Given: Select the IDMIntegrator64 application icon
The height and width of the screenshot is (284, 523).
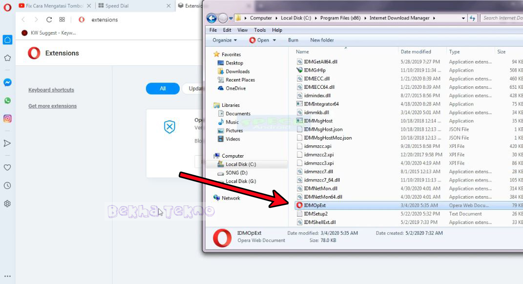Looking at the screenshot, I should [299, 104].
